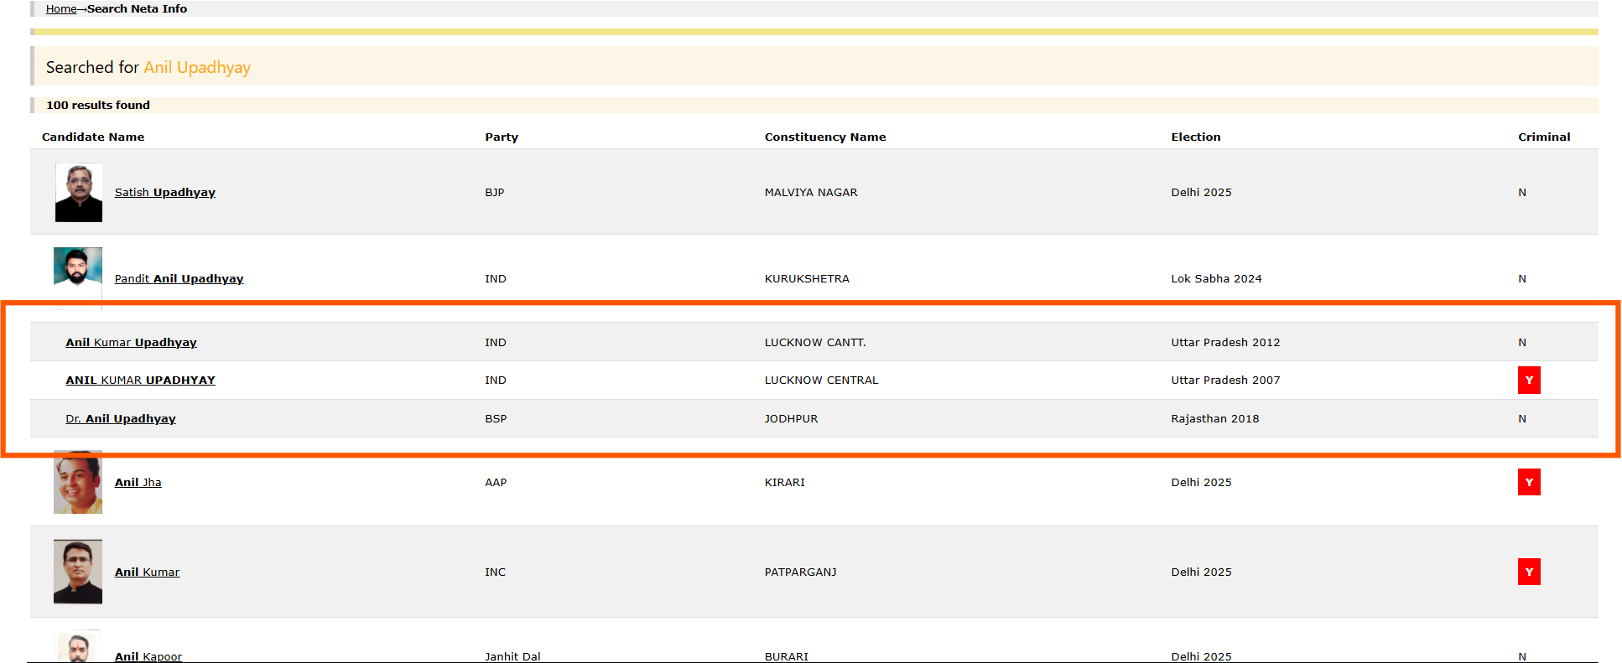Click the Criminal column header
Viewport: 1622px width, 663px height.
pos(1543,137)
